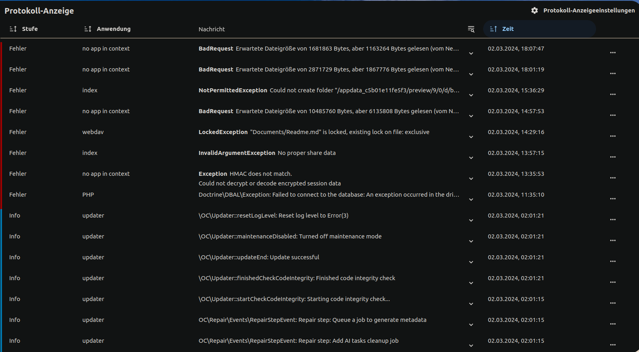
Task: Expand the AI tasks cleanup job entry
Action: click(471, 346)
